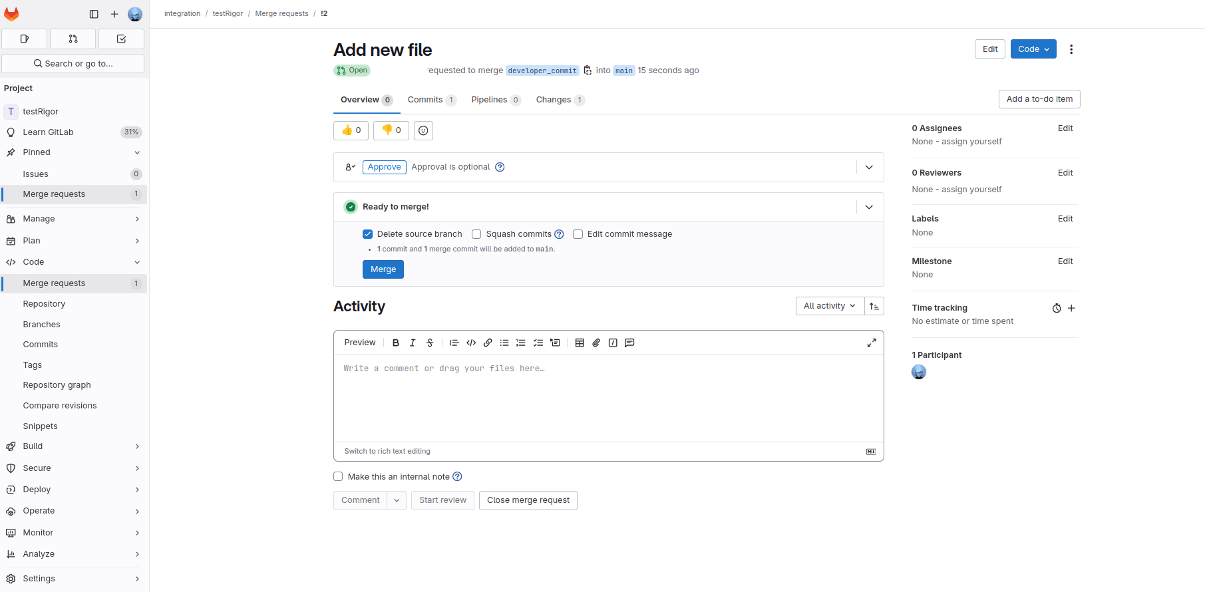Uncheck Delete source branch
Screen dimensions: 1205x592
tap(367, 234)
